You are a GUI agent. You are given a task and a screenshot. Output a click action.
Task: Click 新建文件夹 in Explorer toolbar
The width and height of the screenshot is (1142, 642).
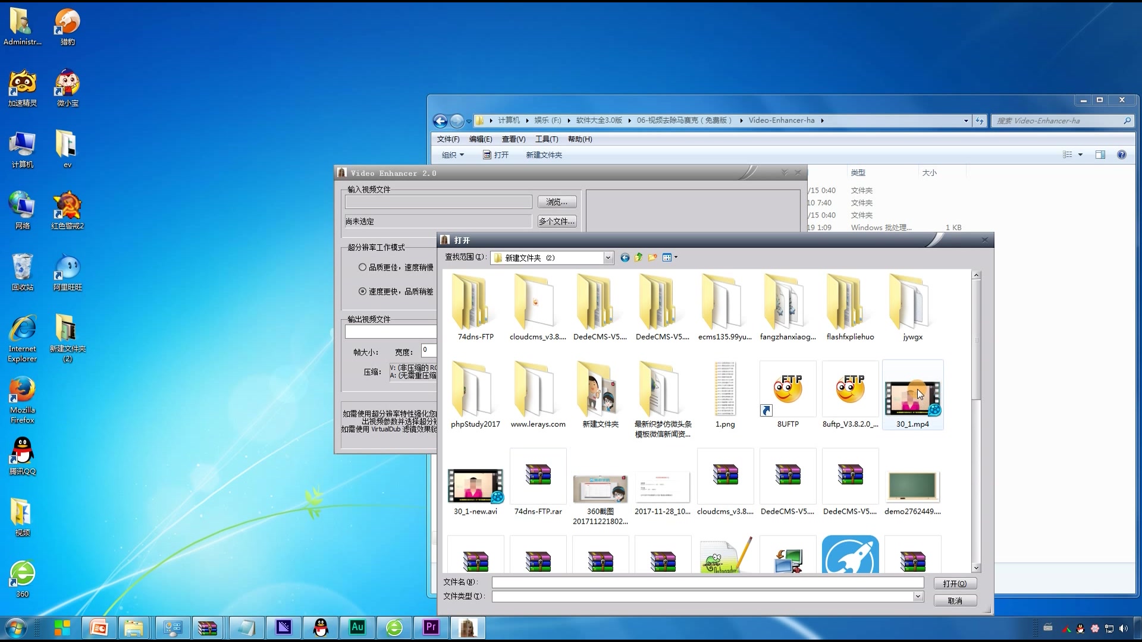(x=544, y=155)
